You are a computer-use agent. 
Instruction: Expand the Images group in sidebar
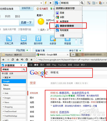coord(14,98)
